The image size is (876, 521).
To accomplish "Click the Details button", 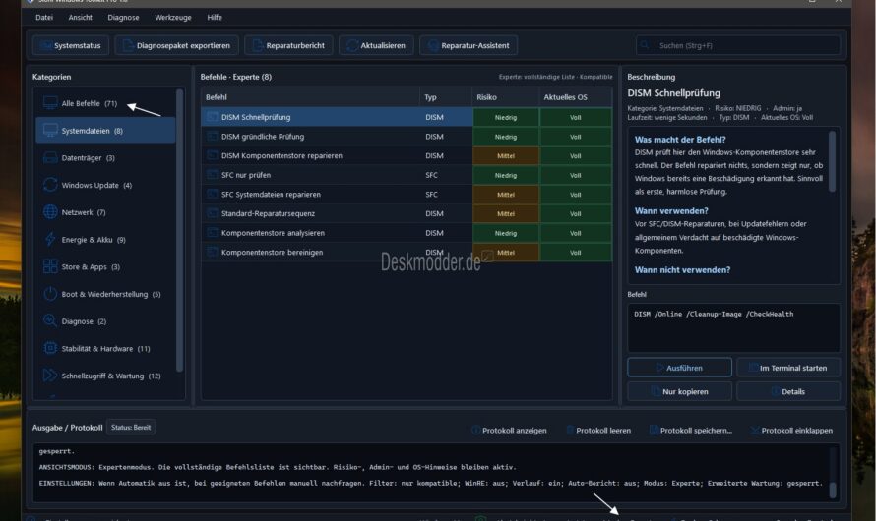I will [788, 391].
